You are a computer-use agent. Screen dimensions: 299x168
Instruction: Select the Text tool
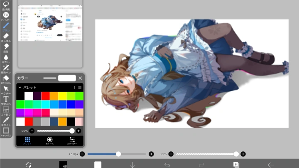click(x=6, y=100)
